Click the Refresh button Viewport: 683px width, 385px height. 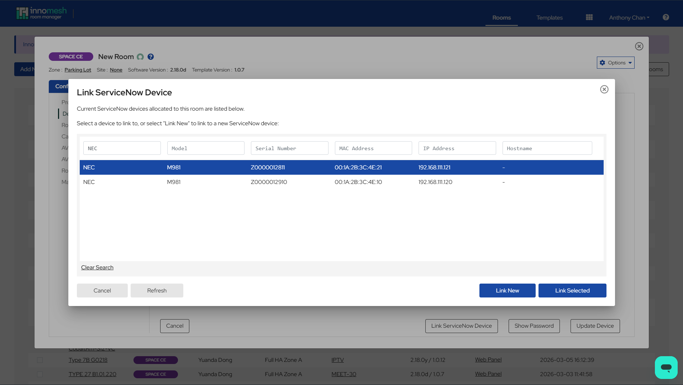coord(157,290)
